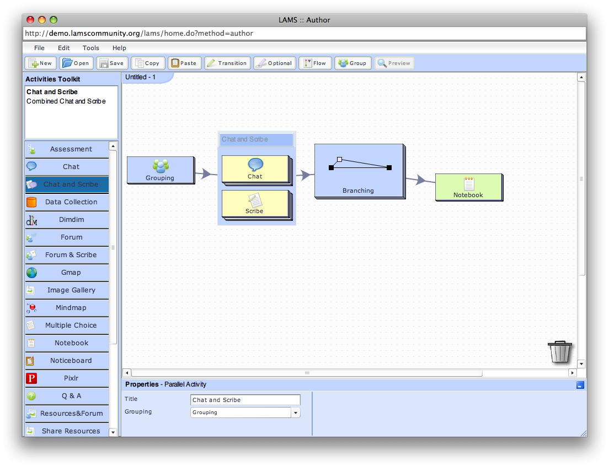
Task: Expand the Optional toolbar button
Action: point(275,63)
